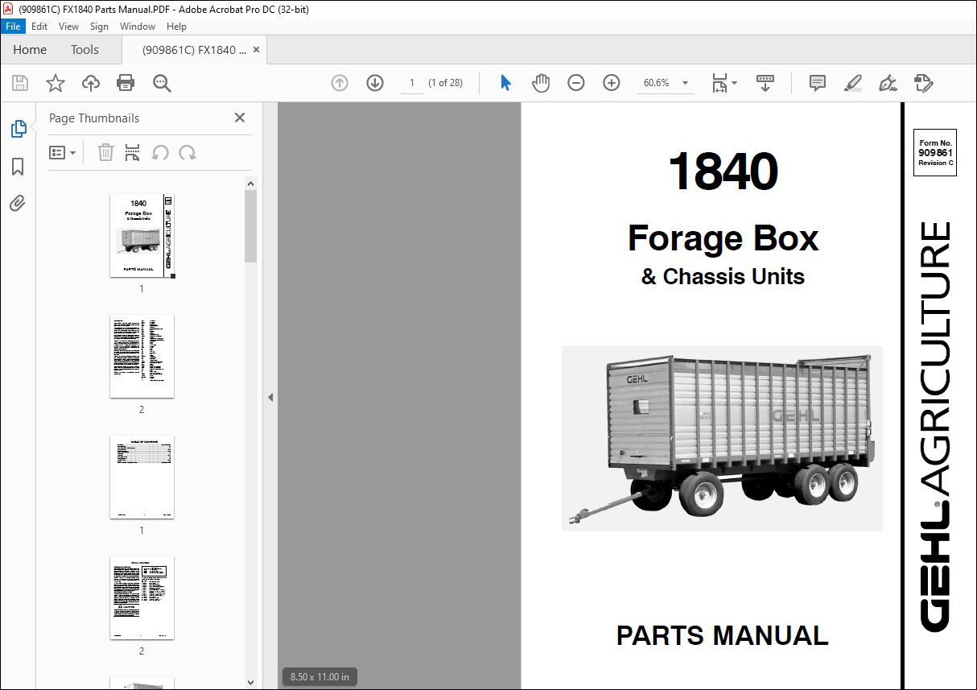Select the 1840 cover page thumbnail
Viewport: 977px width, 690px height.
(x=142, y=236)
